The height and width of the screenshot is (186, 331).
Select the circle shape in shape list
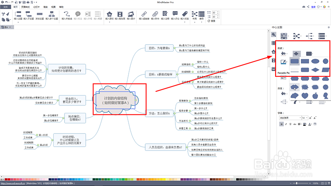(326, 61)
